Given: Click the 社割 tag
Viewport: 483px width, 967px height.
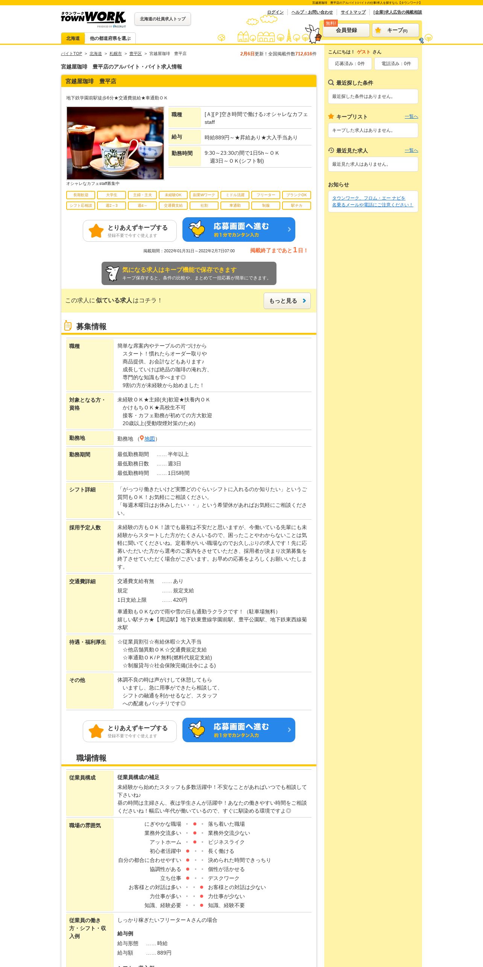Looking at the screenshot, I should (x=204, y=206).
